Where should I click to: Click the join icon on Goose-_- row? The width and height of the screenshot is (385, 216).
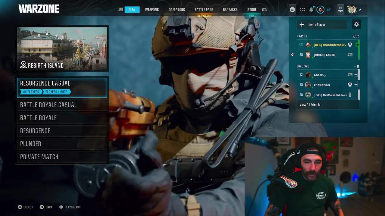(x=356, y=75)
